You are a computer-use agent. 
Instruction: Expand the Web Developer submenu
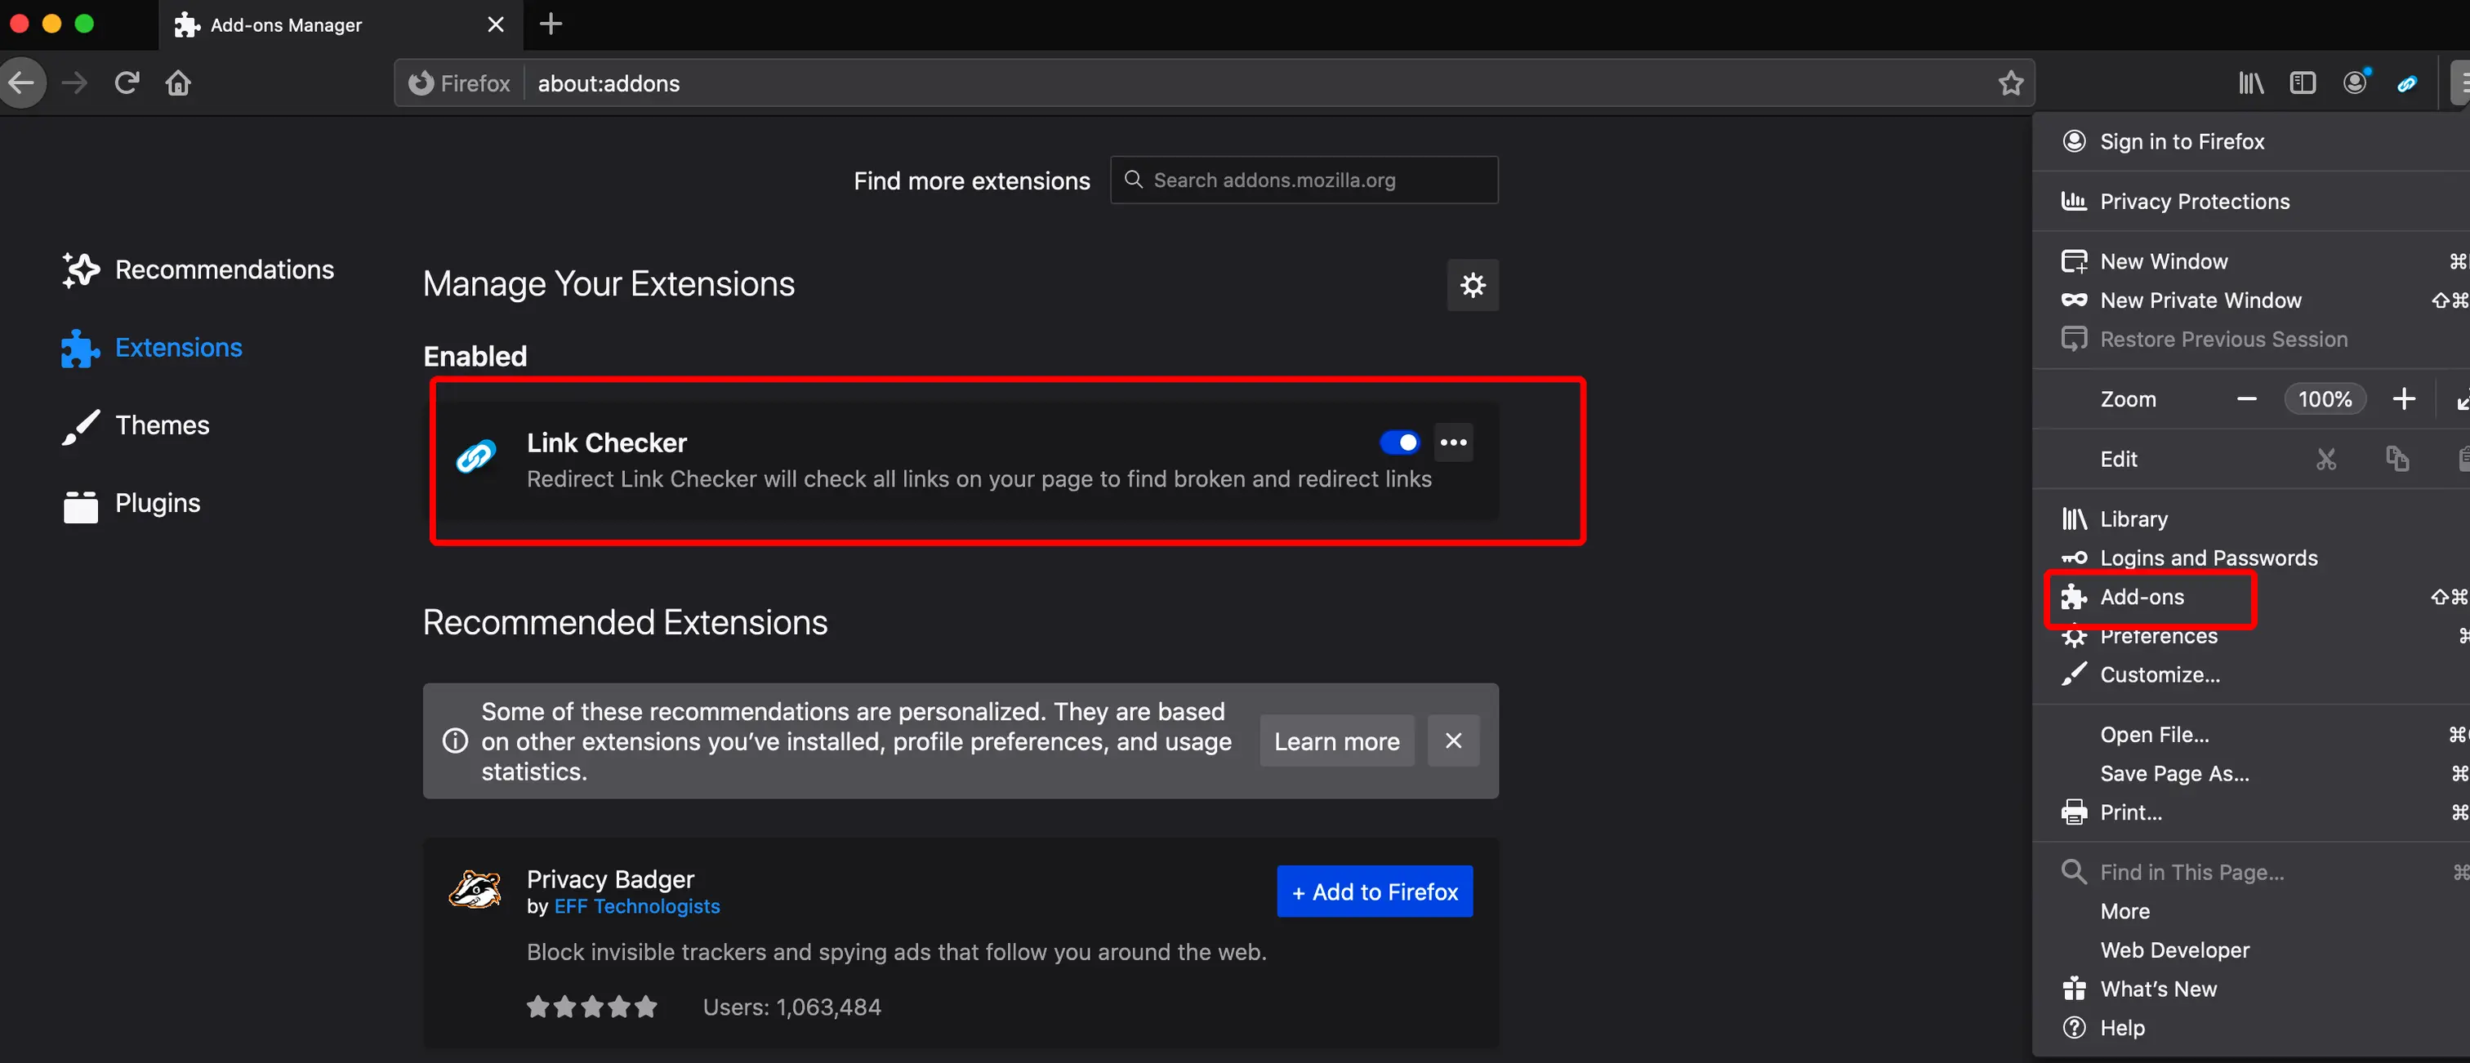(x=2174, y=950)
